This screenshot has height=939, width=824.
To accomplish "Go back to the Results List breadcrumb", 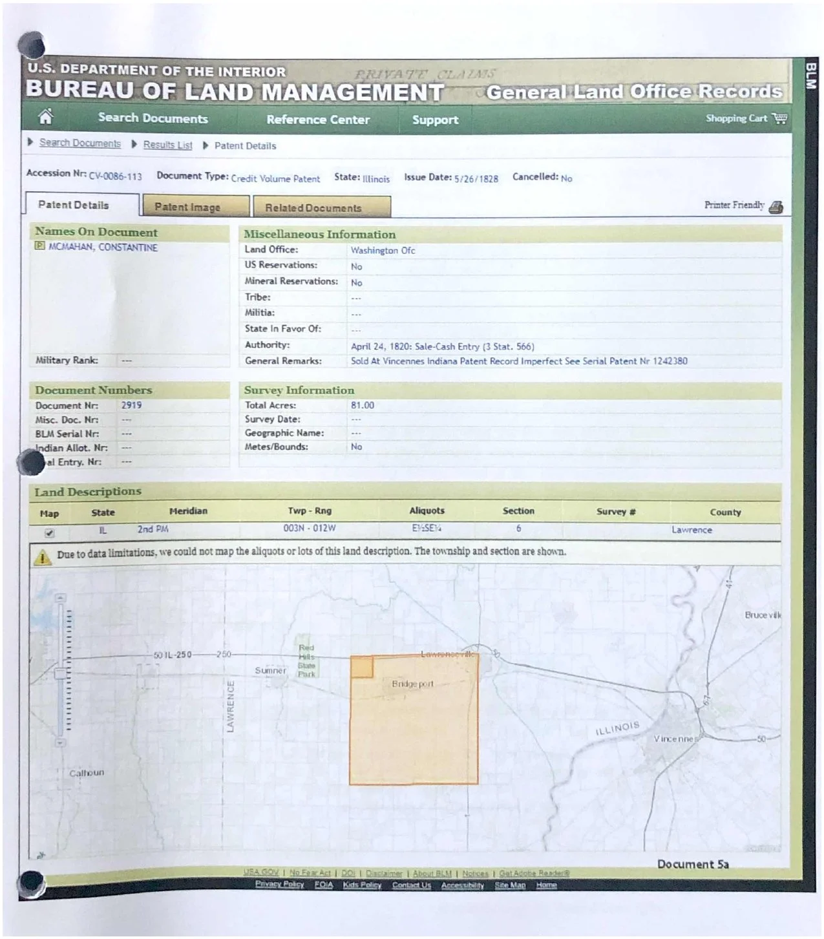I will 168,145.
